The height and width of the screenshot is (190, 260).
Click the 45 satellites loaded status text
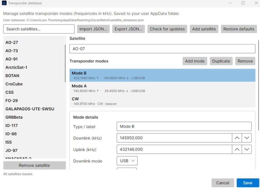tap(18, 174)
